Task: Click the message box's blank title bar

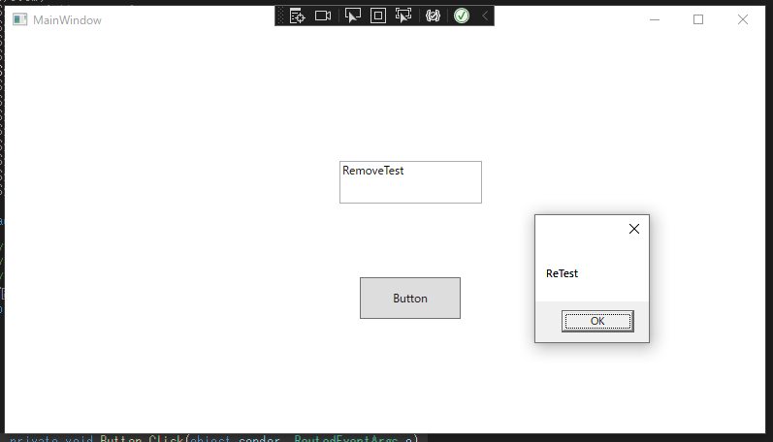Action: (x=577, y=229)
